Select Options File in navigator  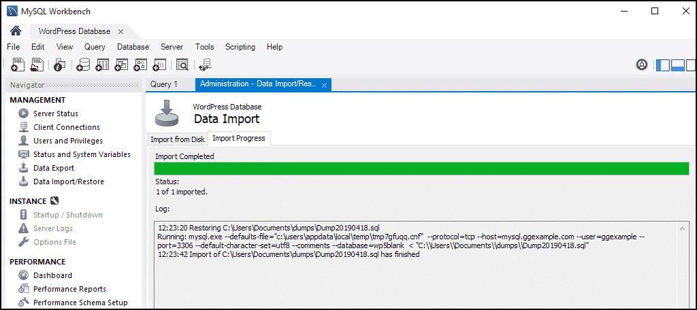coord(54,242)
